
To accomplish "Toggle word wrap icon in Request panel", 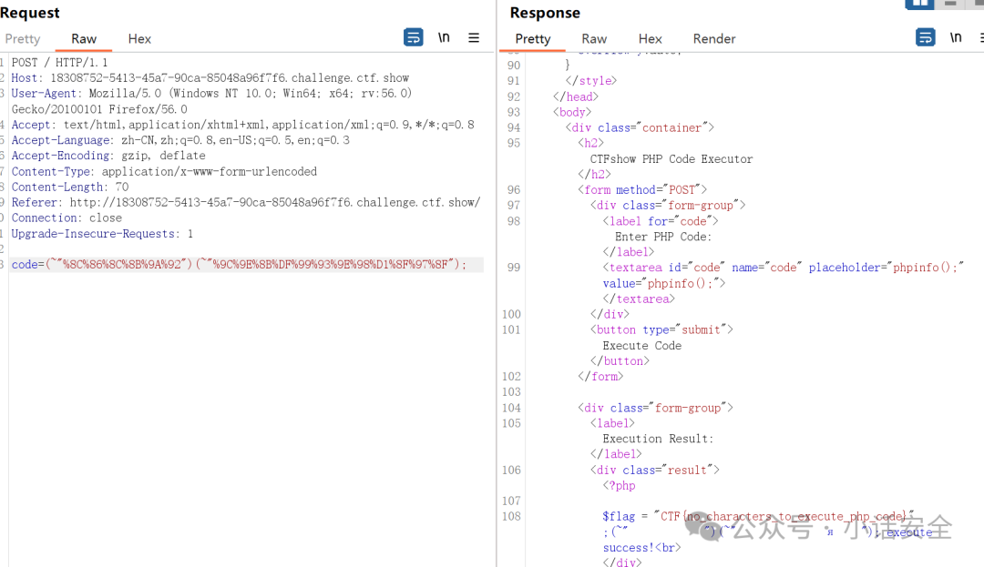I will pos(413,37).
